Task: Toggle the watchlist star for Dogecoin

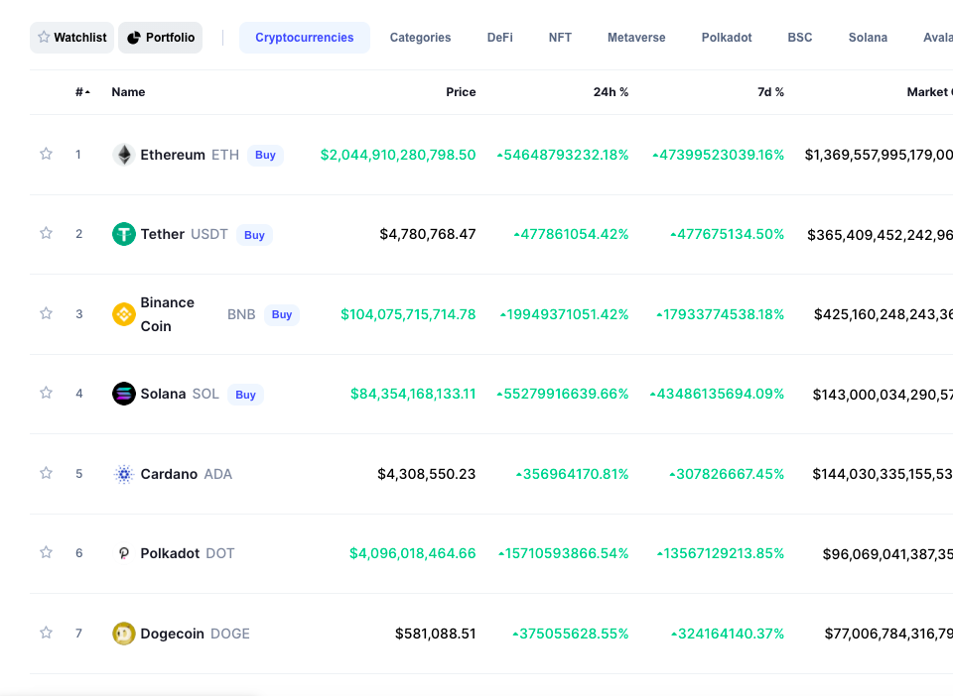Action: tap(47, 633)
